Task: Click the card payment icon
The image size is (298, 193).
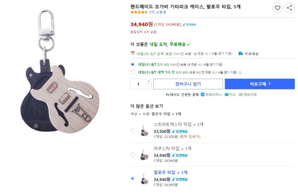Action: [x=227, y=95]
